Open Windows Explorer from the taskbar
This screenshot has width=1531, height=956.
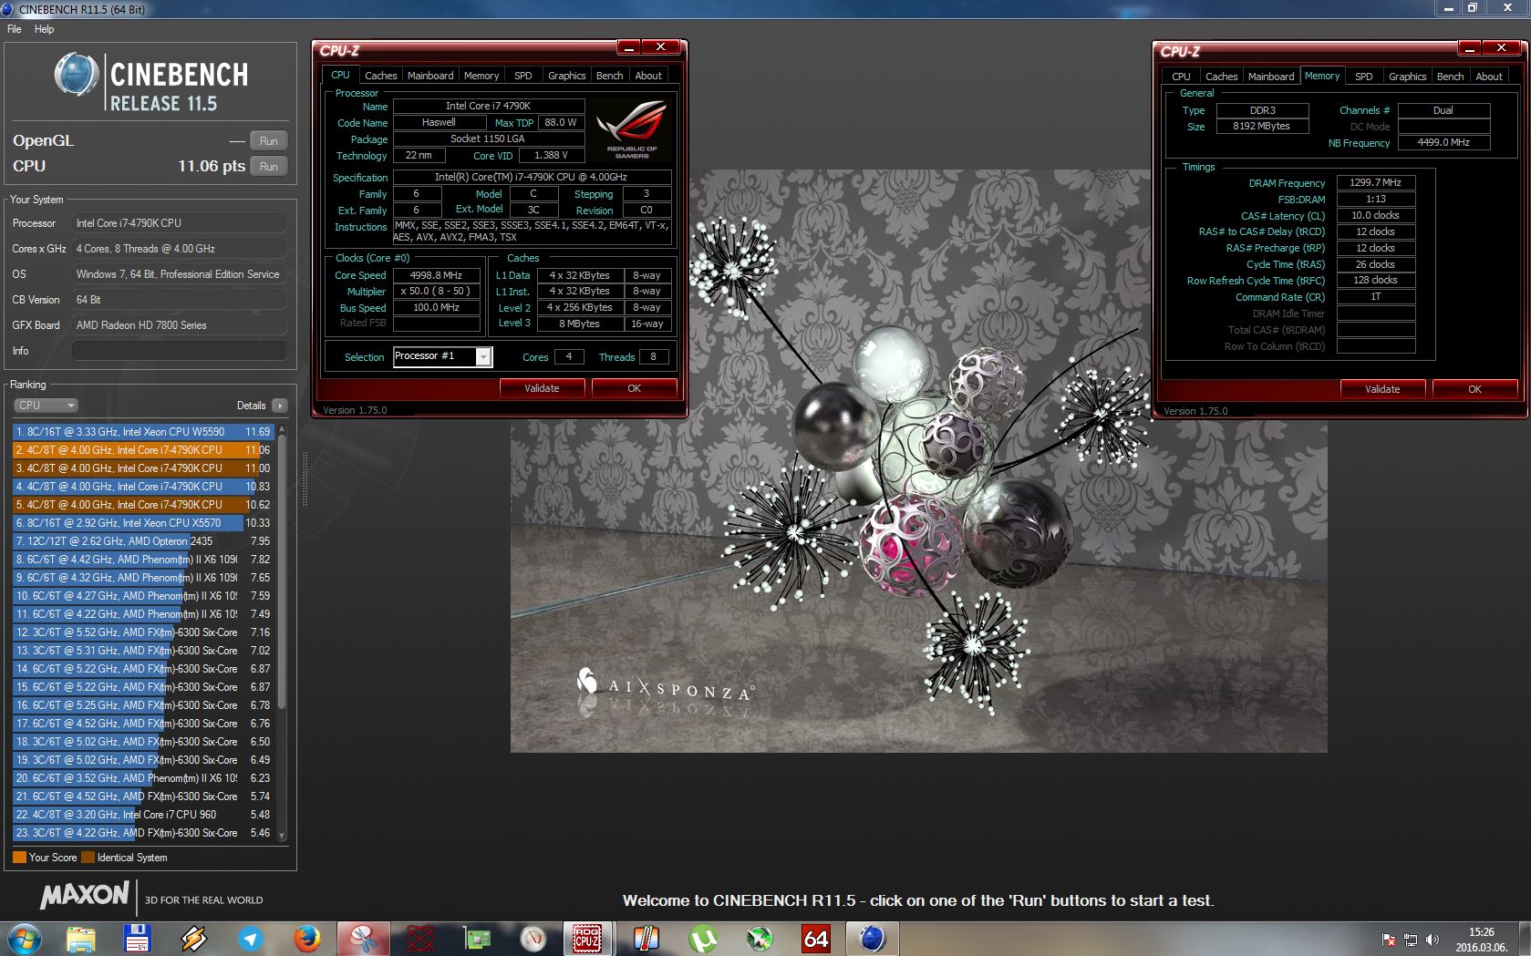[x=81, y=938]
